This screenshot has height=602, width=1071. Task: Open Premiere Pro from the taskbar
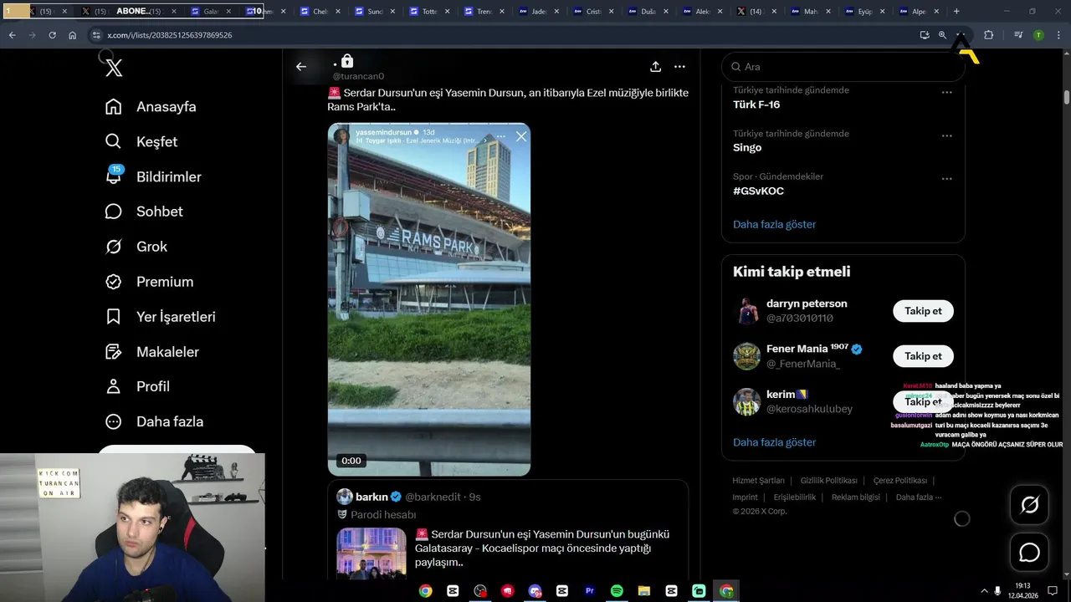pyautogui.click(x=590, y=590)
